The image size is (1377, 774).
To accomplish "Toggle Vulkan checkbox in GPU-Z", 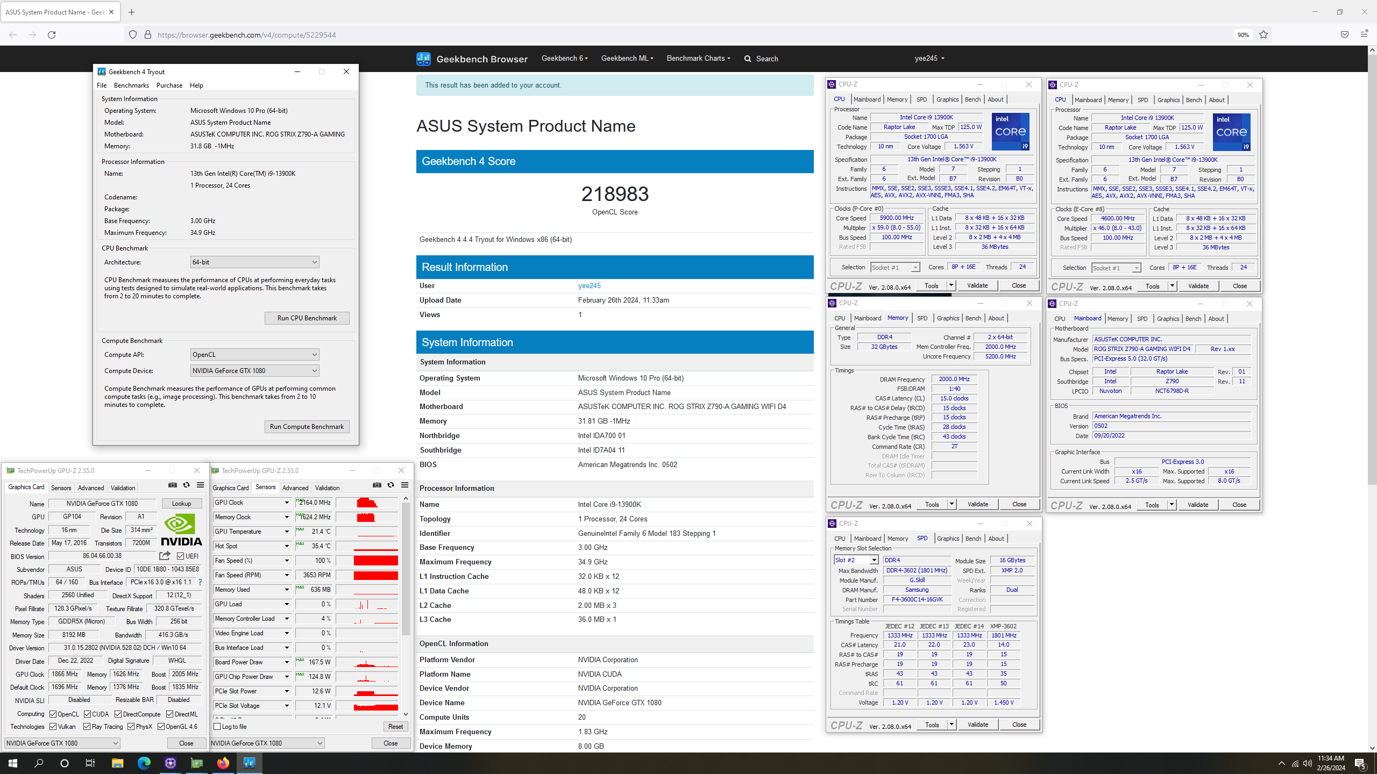I will 53,727.
